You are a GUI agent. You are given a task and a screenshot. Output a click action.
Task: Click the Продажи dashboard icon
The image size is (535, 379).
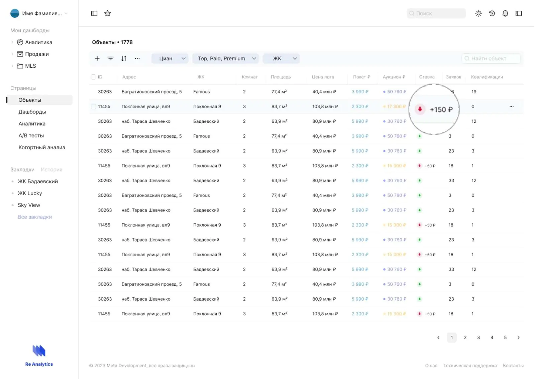click(x=20, y=54)
